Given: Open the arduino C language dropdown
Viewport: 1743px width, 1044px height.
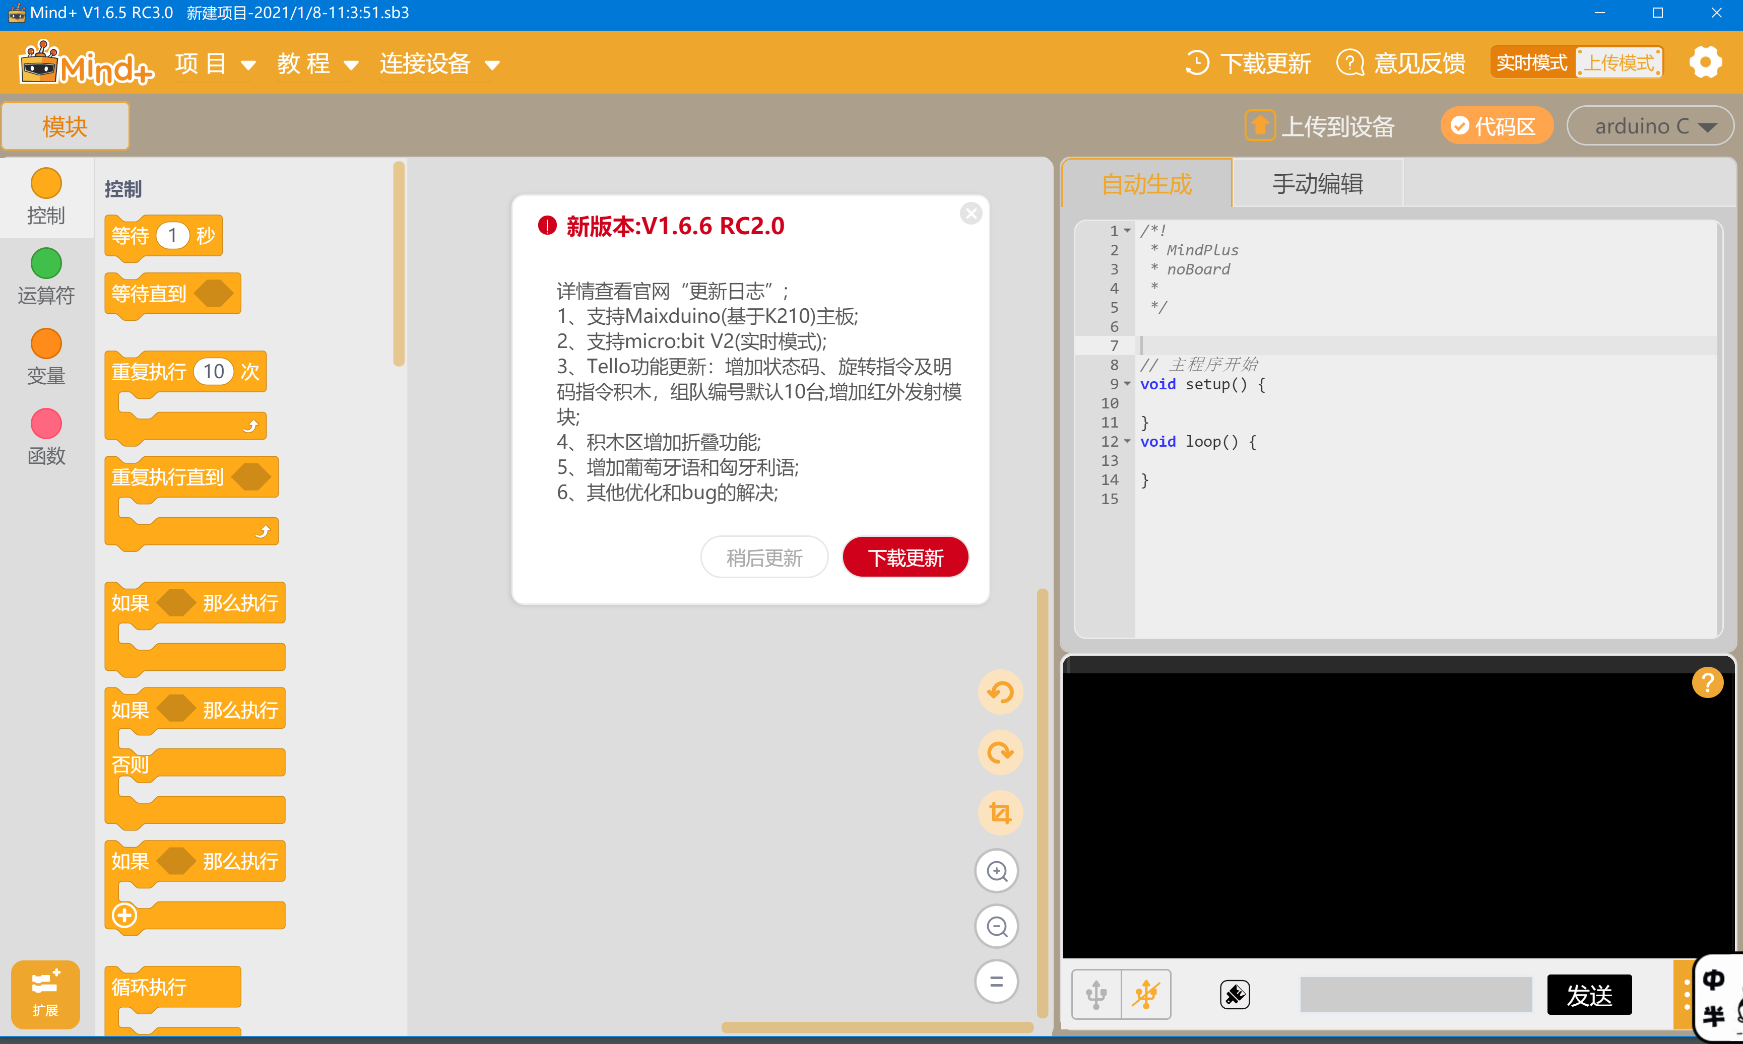Looking at the screenshot, I should tap(1649, 126).
